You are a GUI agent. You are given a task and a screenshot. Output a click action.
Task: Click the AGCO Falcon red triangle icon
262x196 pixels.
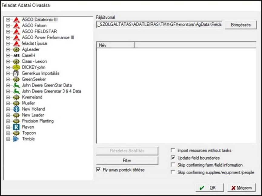pyautogui.click(x=16, y=26)
